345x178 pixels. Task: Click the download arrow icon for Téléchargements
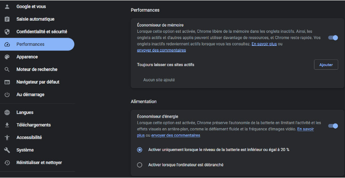click(x=7, y=125)
